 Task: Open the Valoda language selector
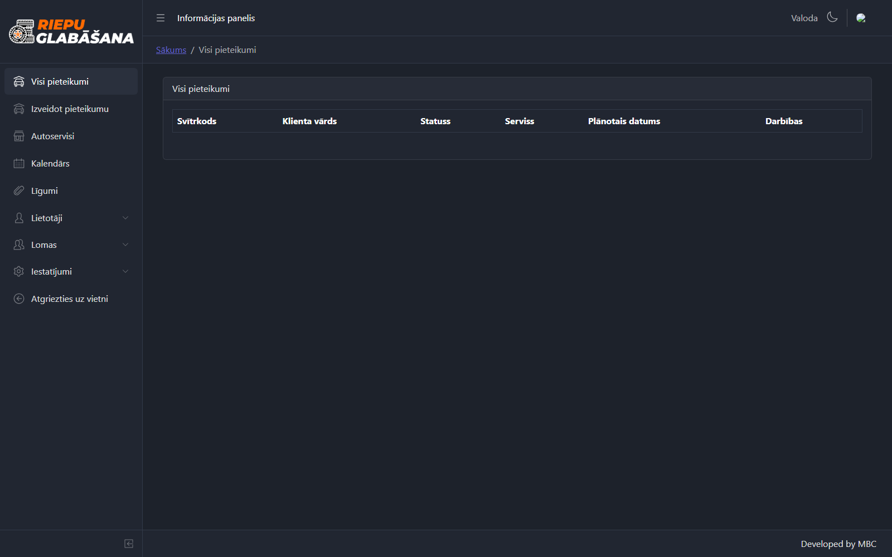[x=804, y=18]
